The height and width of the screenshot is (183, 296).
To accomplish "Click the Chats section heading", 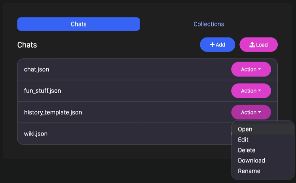I will pos(27,45).
